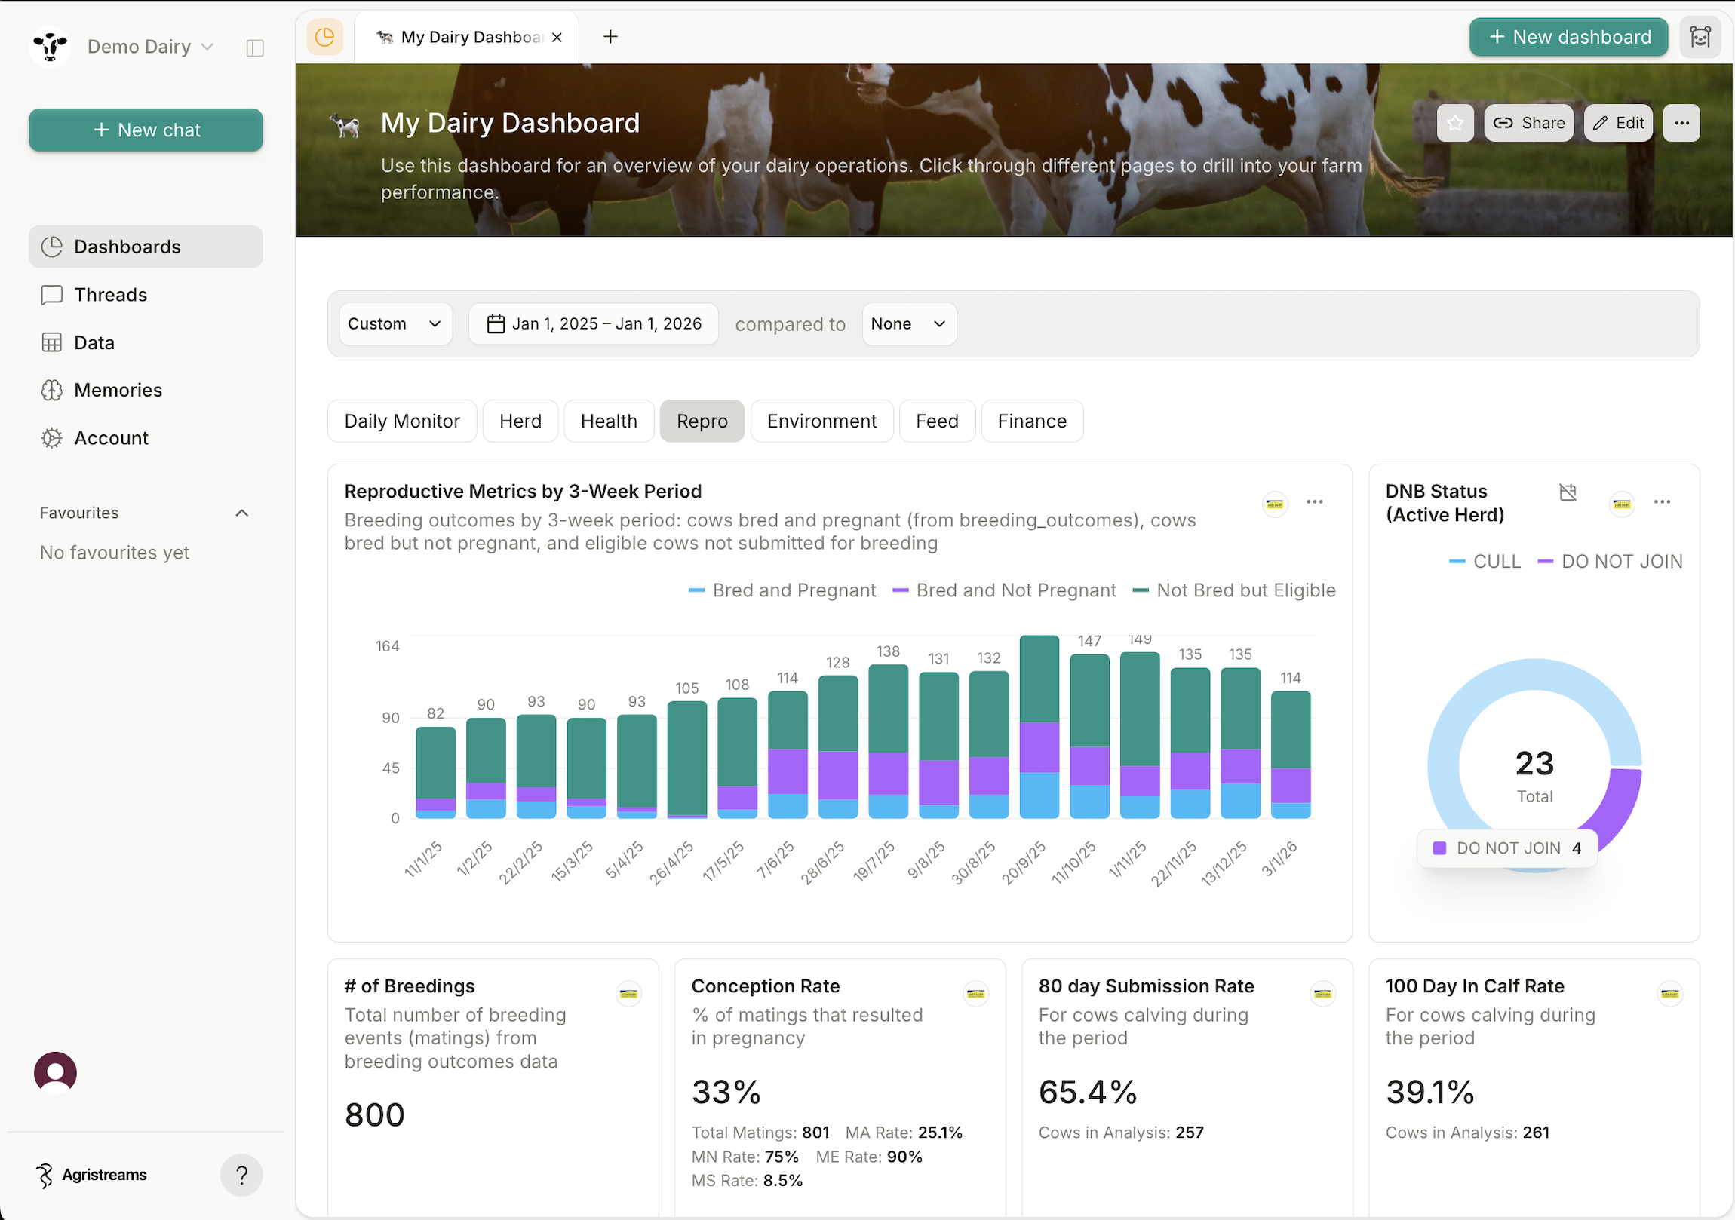The image size is (1735, 1220).
Task: Open the assistant cow face icon
Action: pos(1700,37)
